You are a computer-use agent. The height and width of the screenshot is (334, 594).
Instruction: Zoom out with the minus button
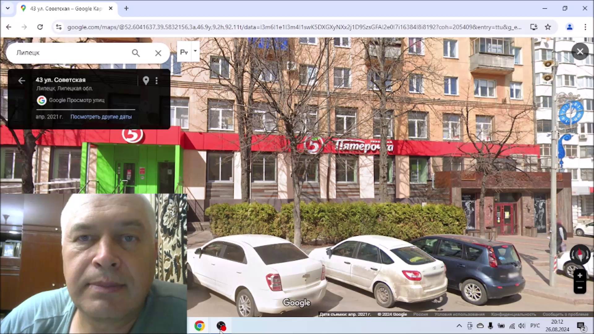click(580, 288)
